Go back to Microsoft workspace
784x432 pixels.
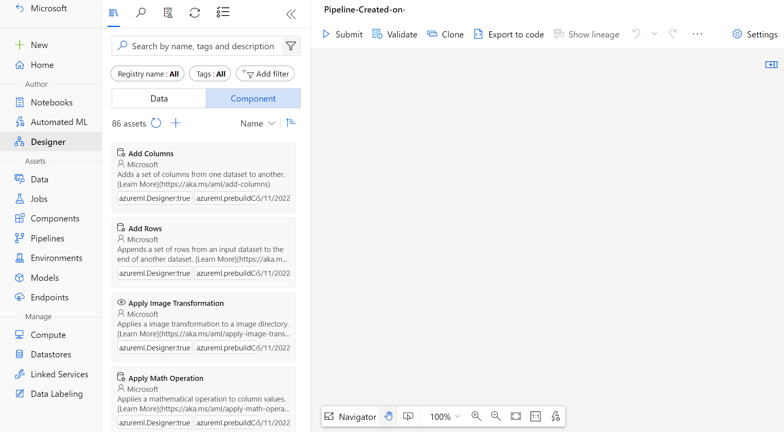[x=41, y=8]
